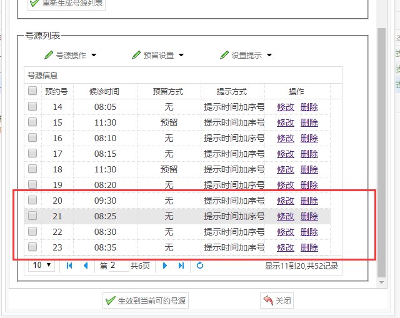Click the 生效到当前可约号源 button

click(x=146, y=301)
